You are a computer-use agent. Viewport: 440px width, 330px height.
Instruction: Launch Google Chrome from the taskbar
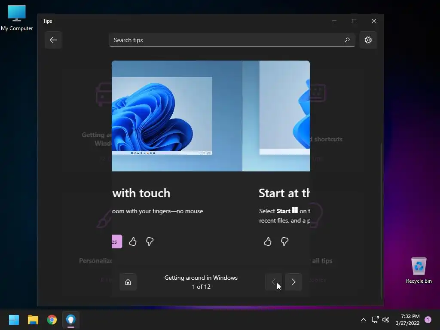click(52, 320)
